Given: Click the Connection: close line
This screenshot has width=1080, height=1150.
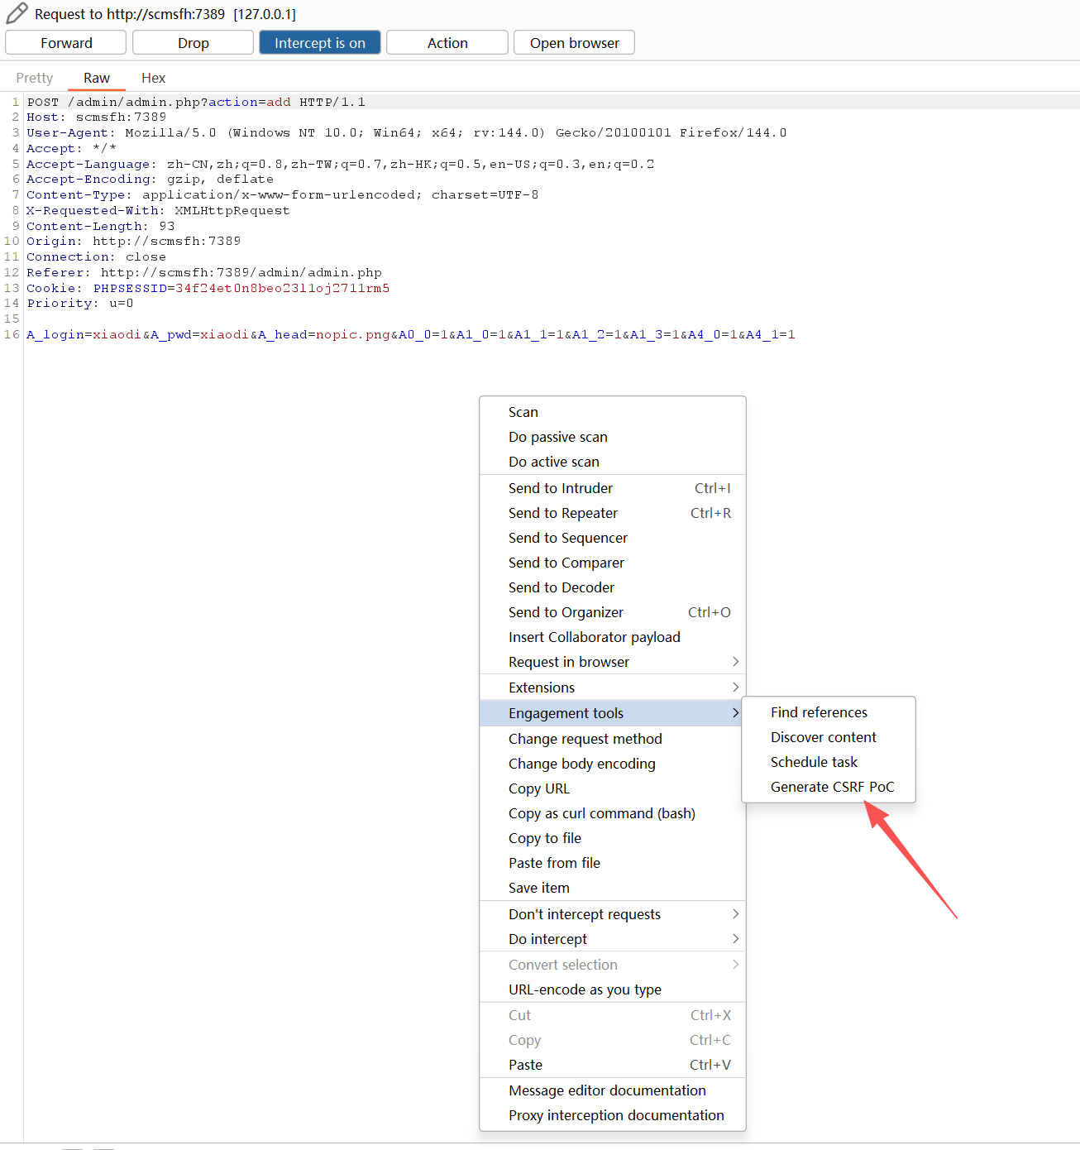Looking at the screenshot, I should tap(96, 256).
